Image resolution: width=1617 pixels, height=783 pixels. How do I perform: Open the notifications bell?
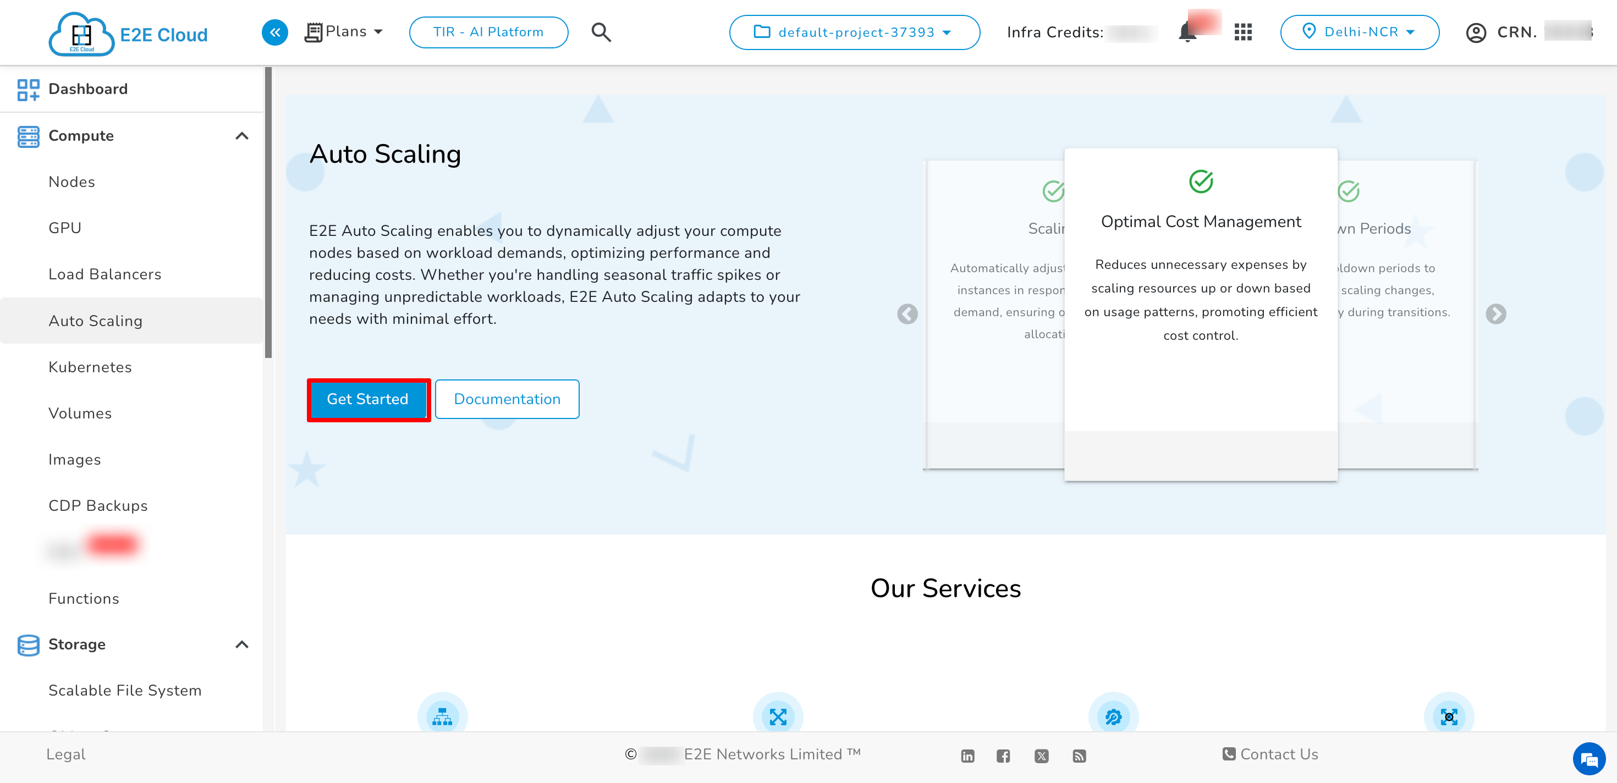click(1186, 32)
